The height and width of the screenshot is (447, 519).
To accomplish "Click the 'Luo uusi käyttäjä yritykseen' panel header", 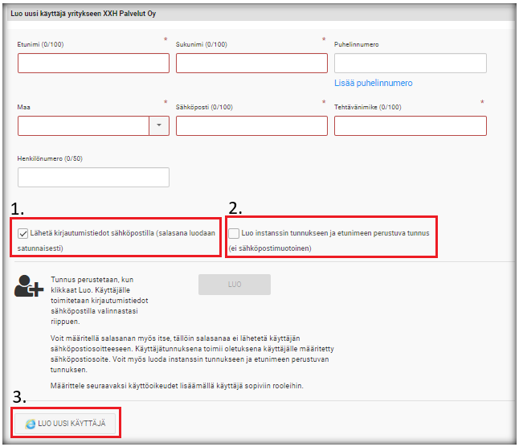I will (84, 14).
